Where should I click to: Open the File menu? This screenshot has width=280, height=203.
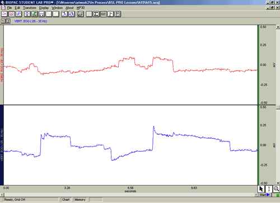tap(10, 8)
